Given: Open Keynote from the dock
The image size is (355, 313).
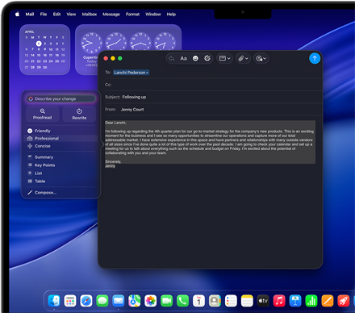Looking at the screenshot, I should [295, 301].
